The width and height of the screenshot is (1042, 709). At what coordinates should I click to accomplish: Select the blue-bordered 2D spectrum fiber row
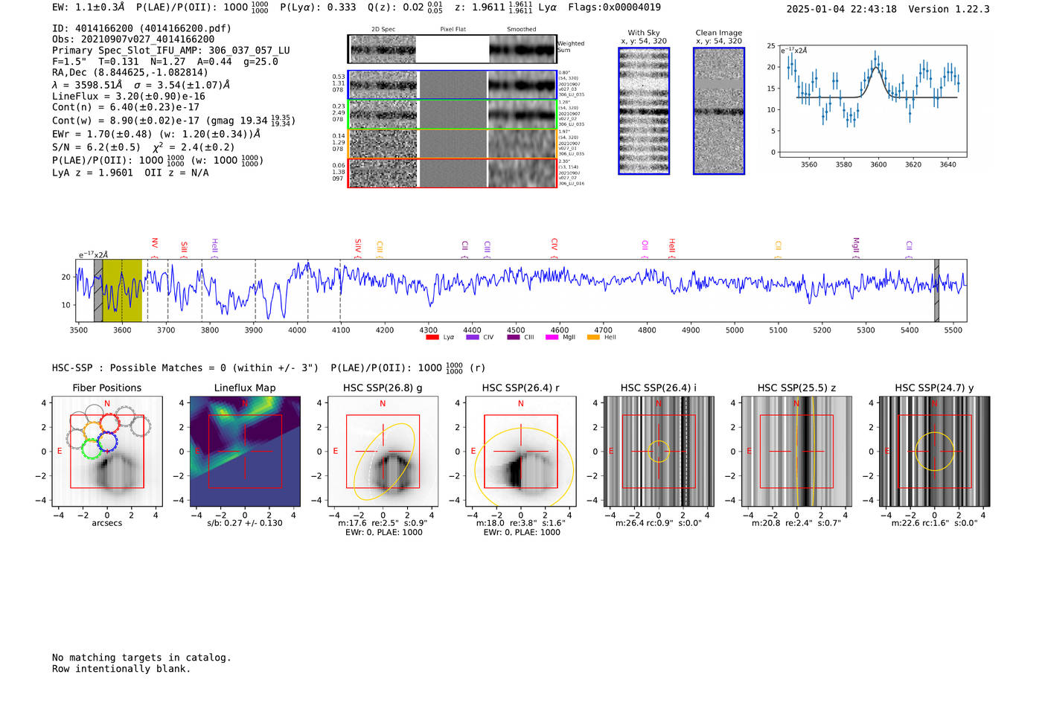[x=453, y=85]
